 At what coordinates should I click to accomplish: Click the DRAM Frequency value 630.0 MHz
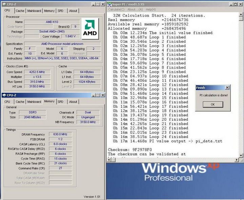point(60,134)
